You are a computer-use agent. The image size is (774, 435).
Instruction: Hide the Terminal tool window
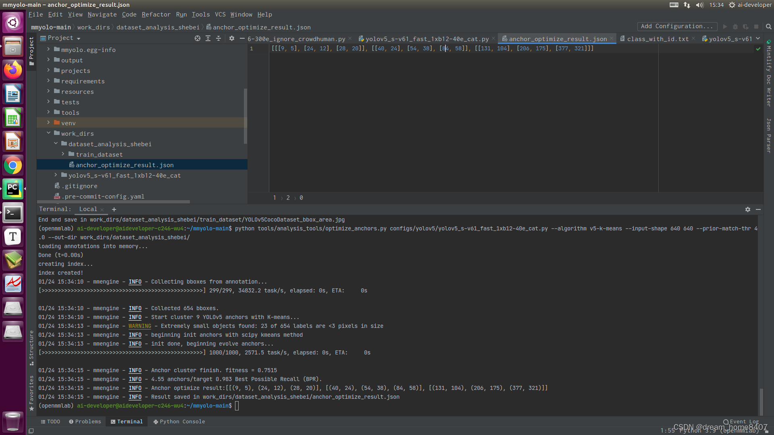click(758, 209)
